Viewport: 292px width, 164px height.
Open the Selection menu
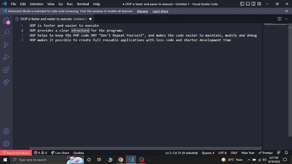point(36,4)
